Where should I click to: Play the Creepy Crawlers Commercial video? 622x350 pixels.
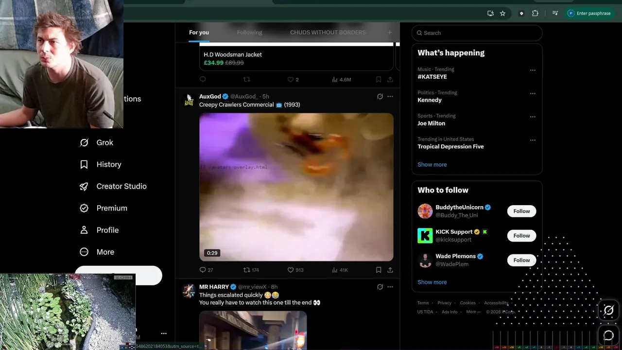click(x=296, y=187)
